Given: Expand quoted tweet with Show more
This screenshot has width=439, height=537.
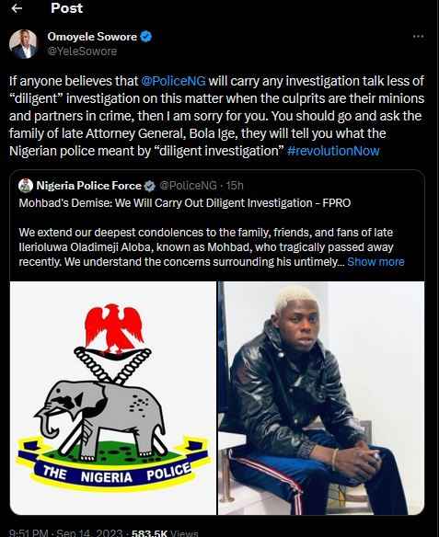Looking at the screenshot, I should [x=375, y=262].
